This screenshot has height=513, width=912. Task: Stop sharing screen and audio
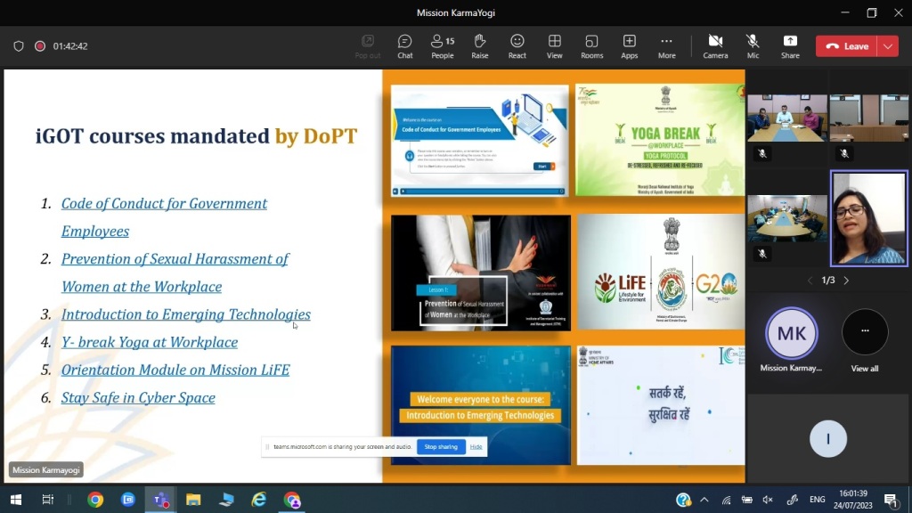pos(441,447)
